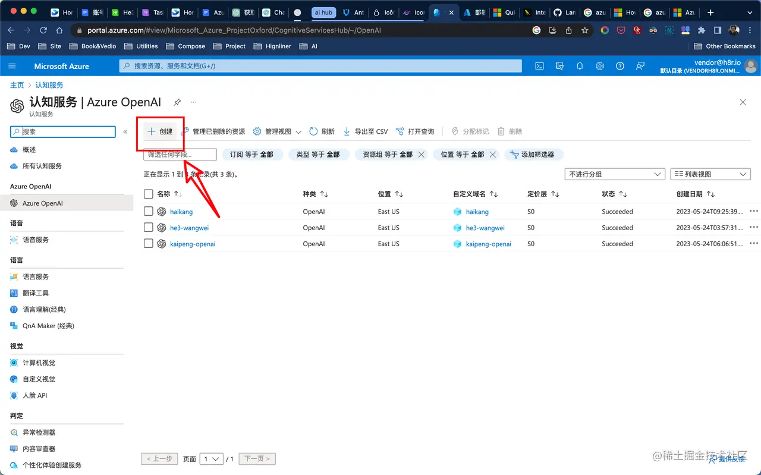Viewport: 761px width, 475px height.
Task: Remove the resource group filter
Action: (x=421, y=155)
